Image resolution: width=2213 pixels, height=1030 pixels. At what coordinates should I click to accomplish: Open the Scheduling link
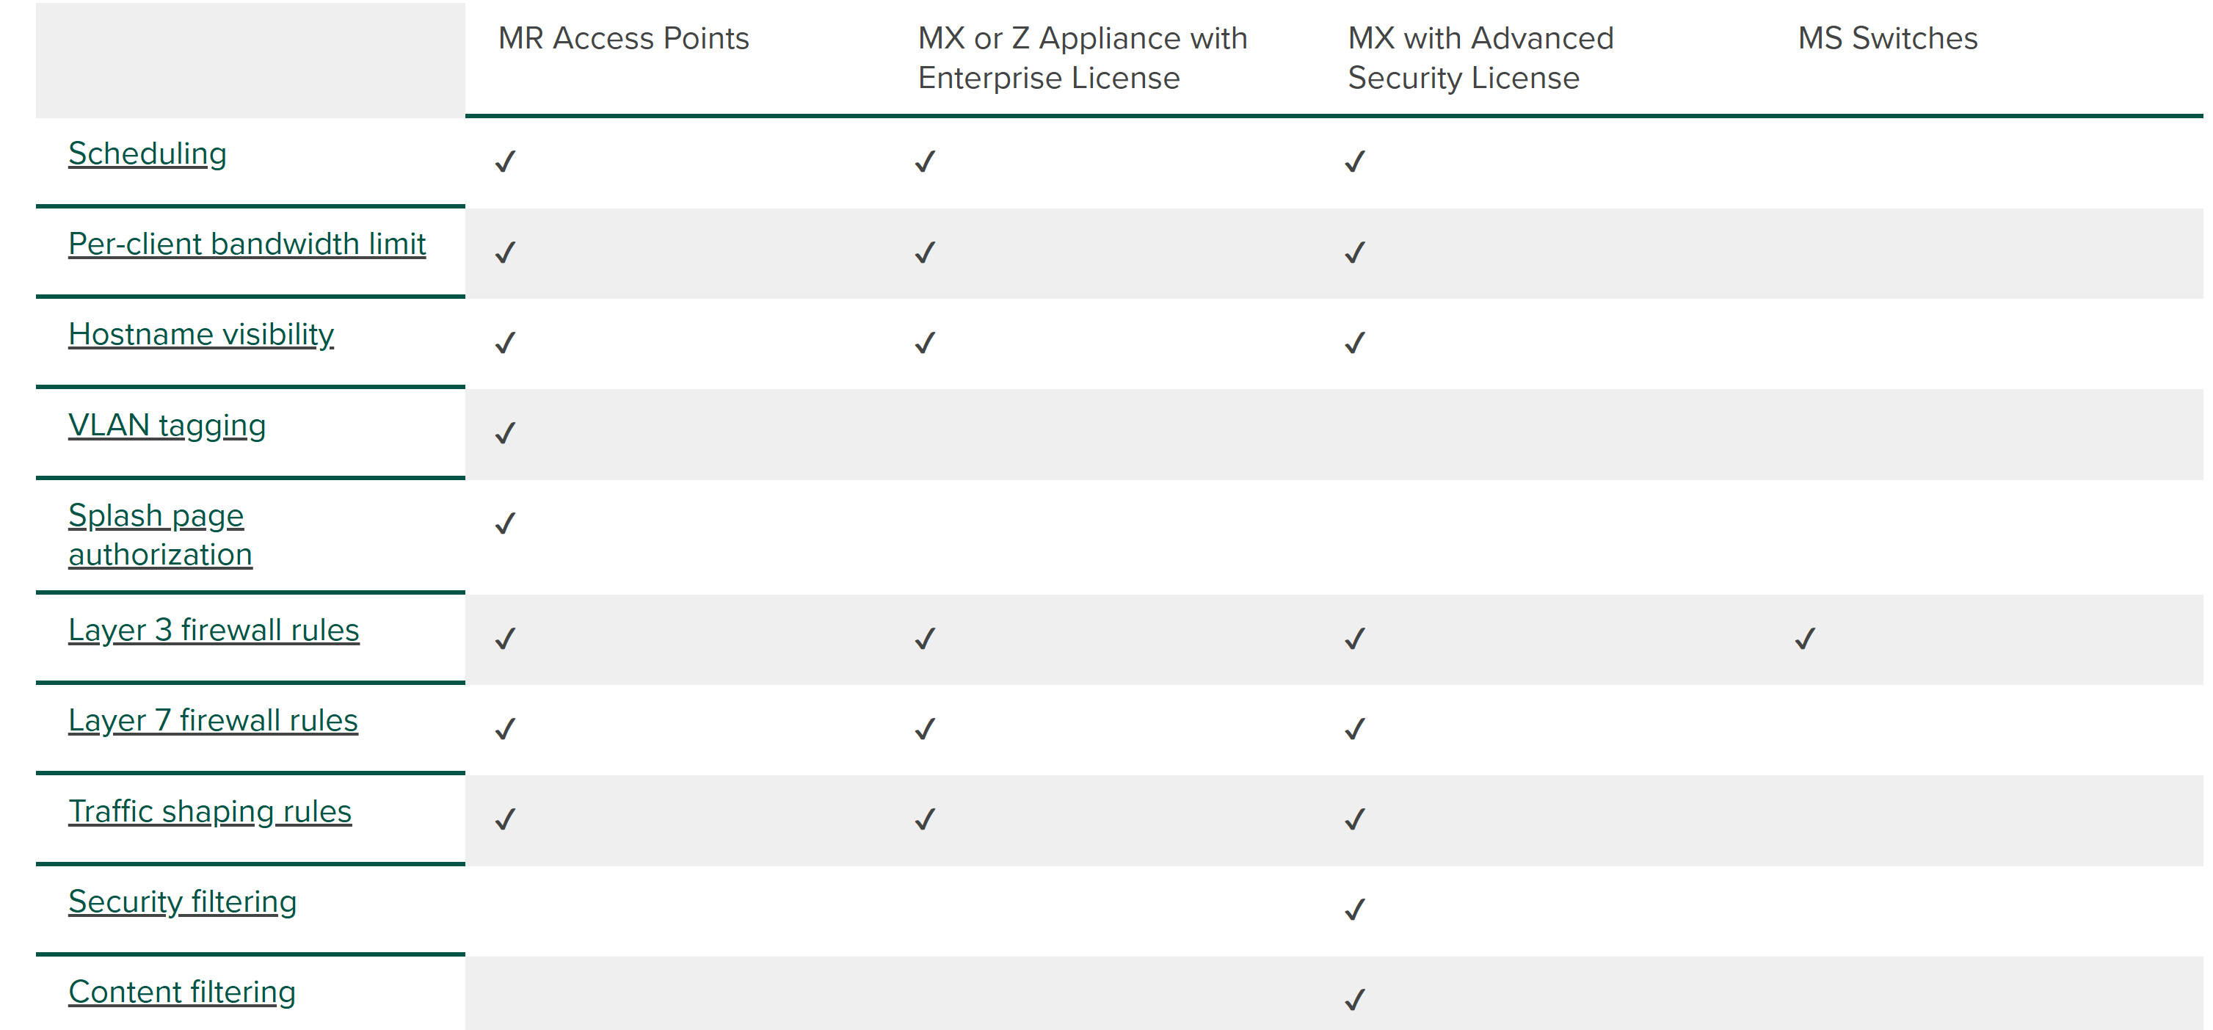click(x=148, y=153)
